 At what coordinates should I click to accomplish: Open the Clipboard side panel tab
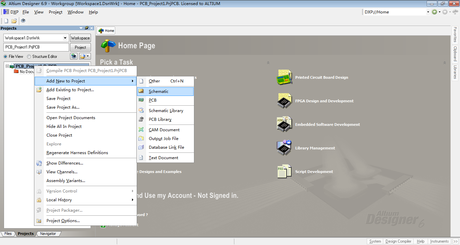coord(455,54)
